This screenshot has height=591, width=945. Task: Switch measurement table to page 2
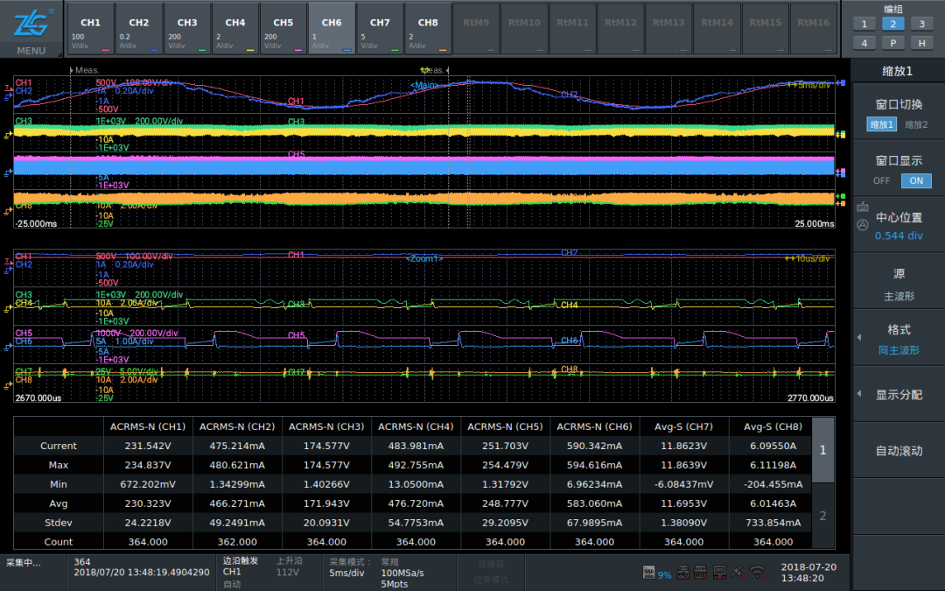click(x=822, y=516)
